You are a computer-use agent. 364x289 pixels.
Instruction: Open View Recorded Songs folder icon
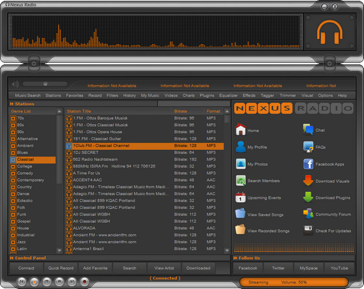240,230
